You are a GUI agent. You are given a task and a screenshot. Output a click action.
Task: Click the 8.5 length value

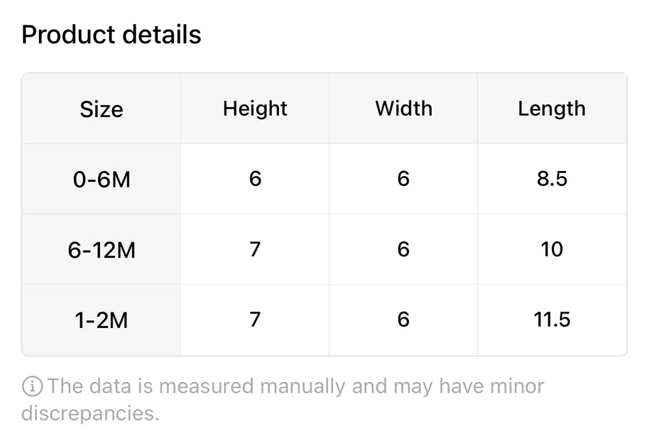tap(551, 179)
